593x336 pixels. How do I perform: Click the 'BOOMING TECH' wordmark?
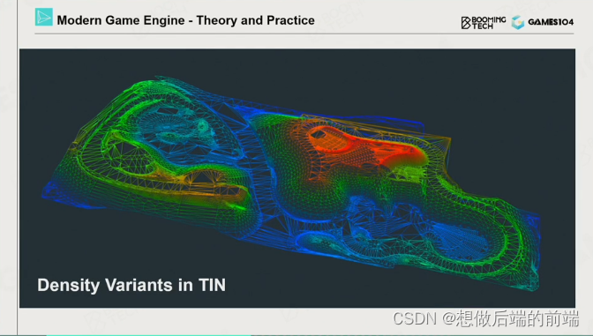coord(489,23)
